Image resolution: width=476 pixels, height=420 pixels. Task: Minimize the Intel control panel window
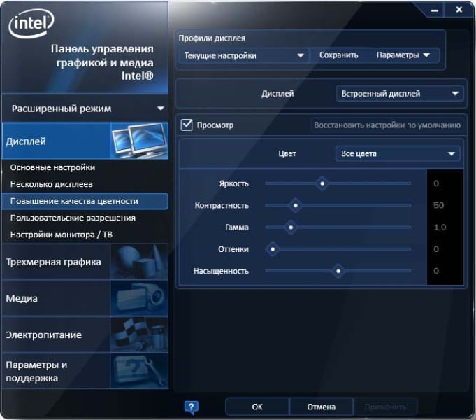coord(434,10)
